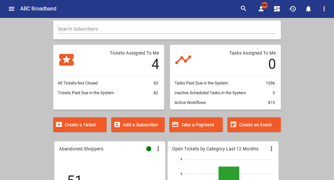Click the Add a Subscriber button
The image size is (334, 180).
click(138, 125)
